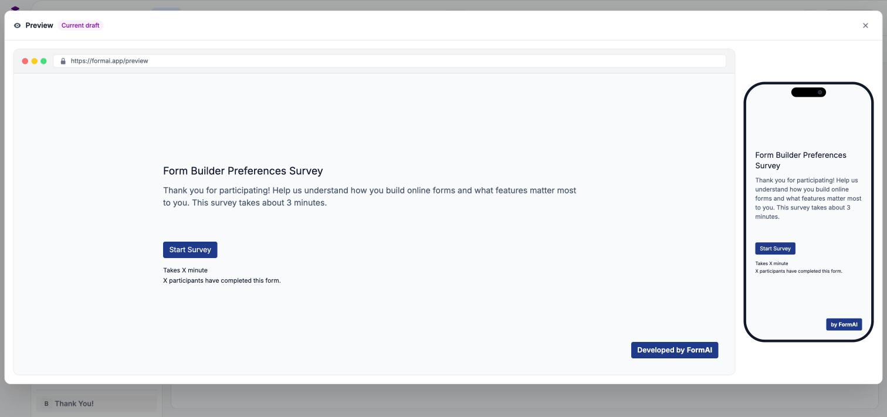Click the desktop Takes X minute text
Screen dimensions: 887x417
(x=185, y=270)
